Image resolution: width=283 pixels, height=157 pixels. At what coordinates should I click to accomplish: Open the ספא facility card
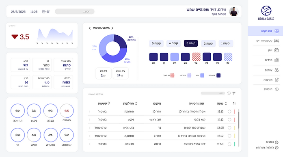click(x=20, y=65)
